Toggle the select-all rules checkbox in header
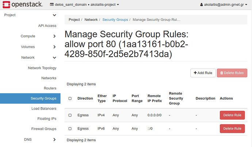 pos(70,98)
